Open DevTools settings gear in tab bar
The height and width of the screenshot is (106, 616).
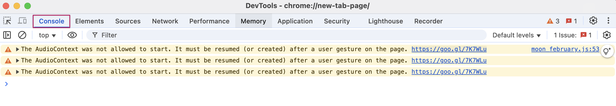(593, 21)
